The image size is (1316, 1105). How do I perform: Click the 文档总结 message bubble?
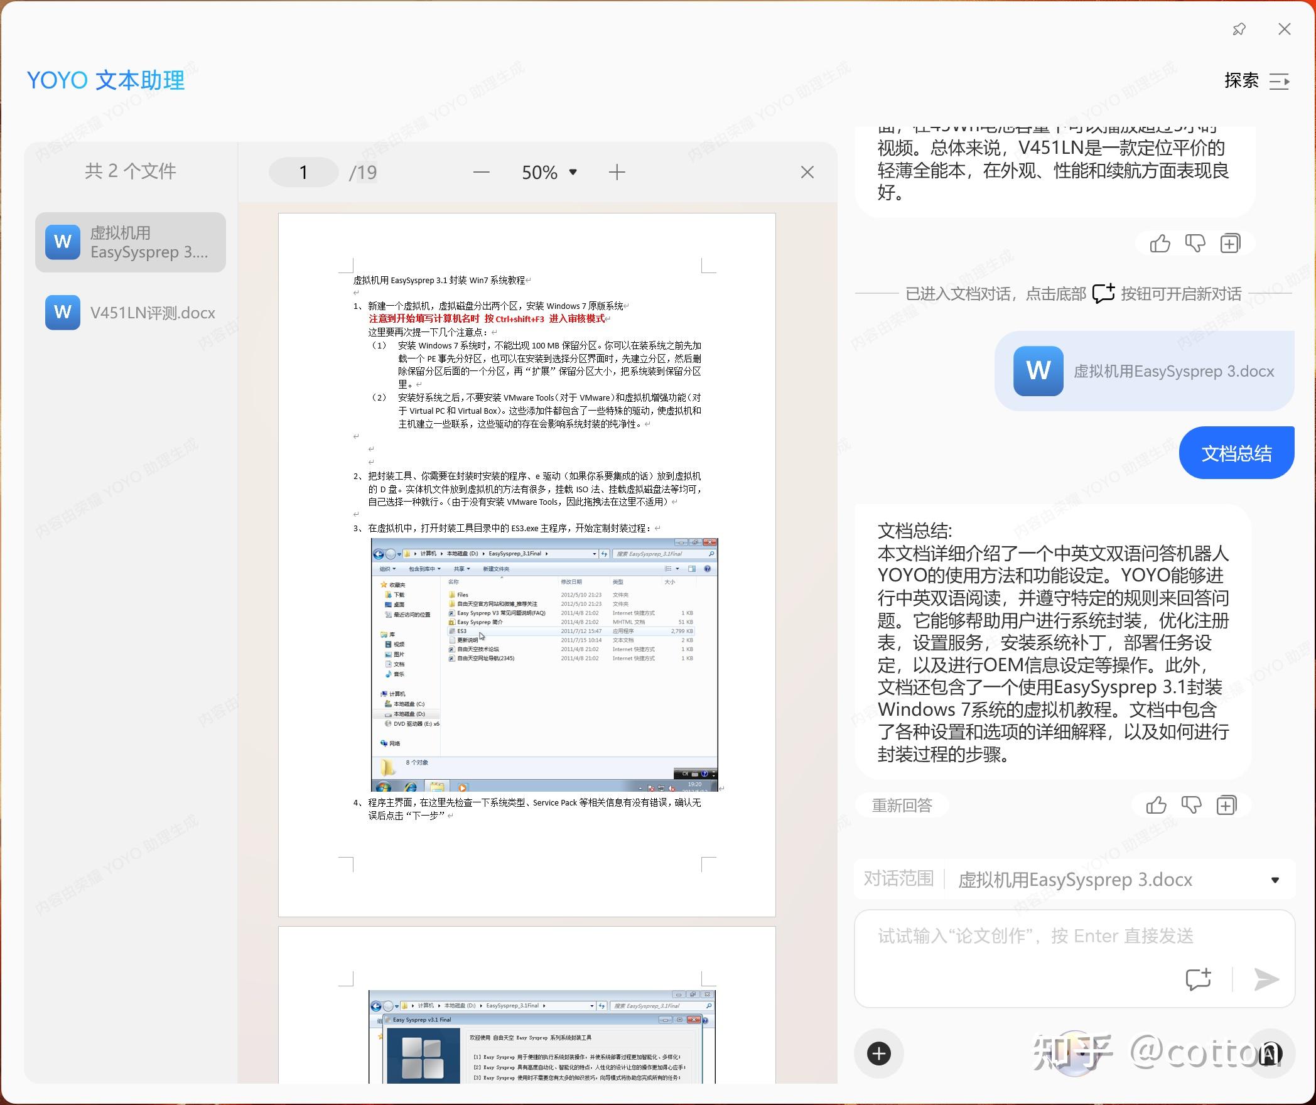[x=1237, y=453]
